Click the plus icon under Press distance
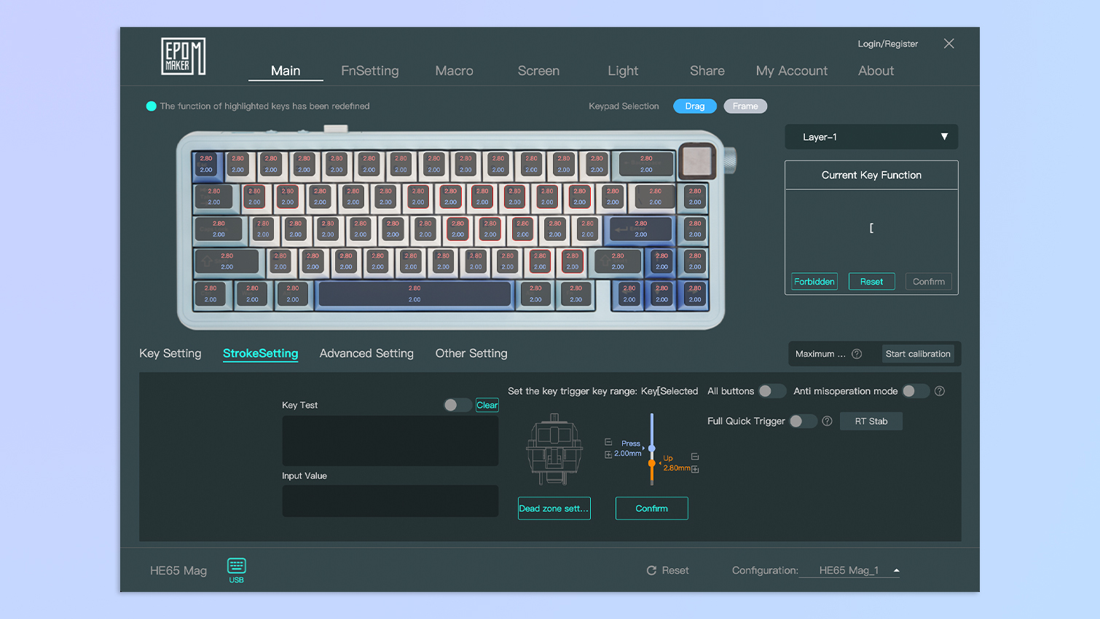 click(x=608, y=454)
